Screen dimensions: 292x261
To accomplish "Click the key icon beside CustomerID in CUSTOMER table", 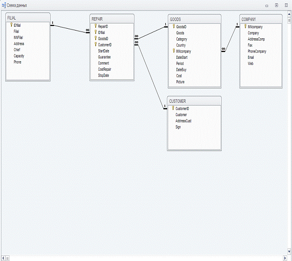I will tap(173, 109).
